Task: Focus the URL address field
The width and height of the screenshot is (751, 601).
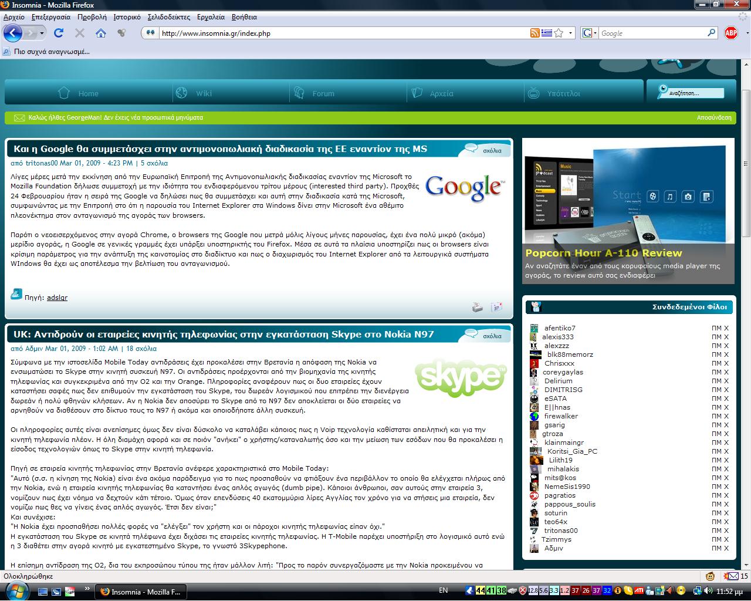Action: 343,33
